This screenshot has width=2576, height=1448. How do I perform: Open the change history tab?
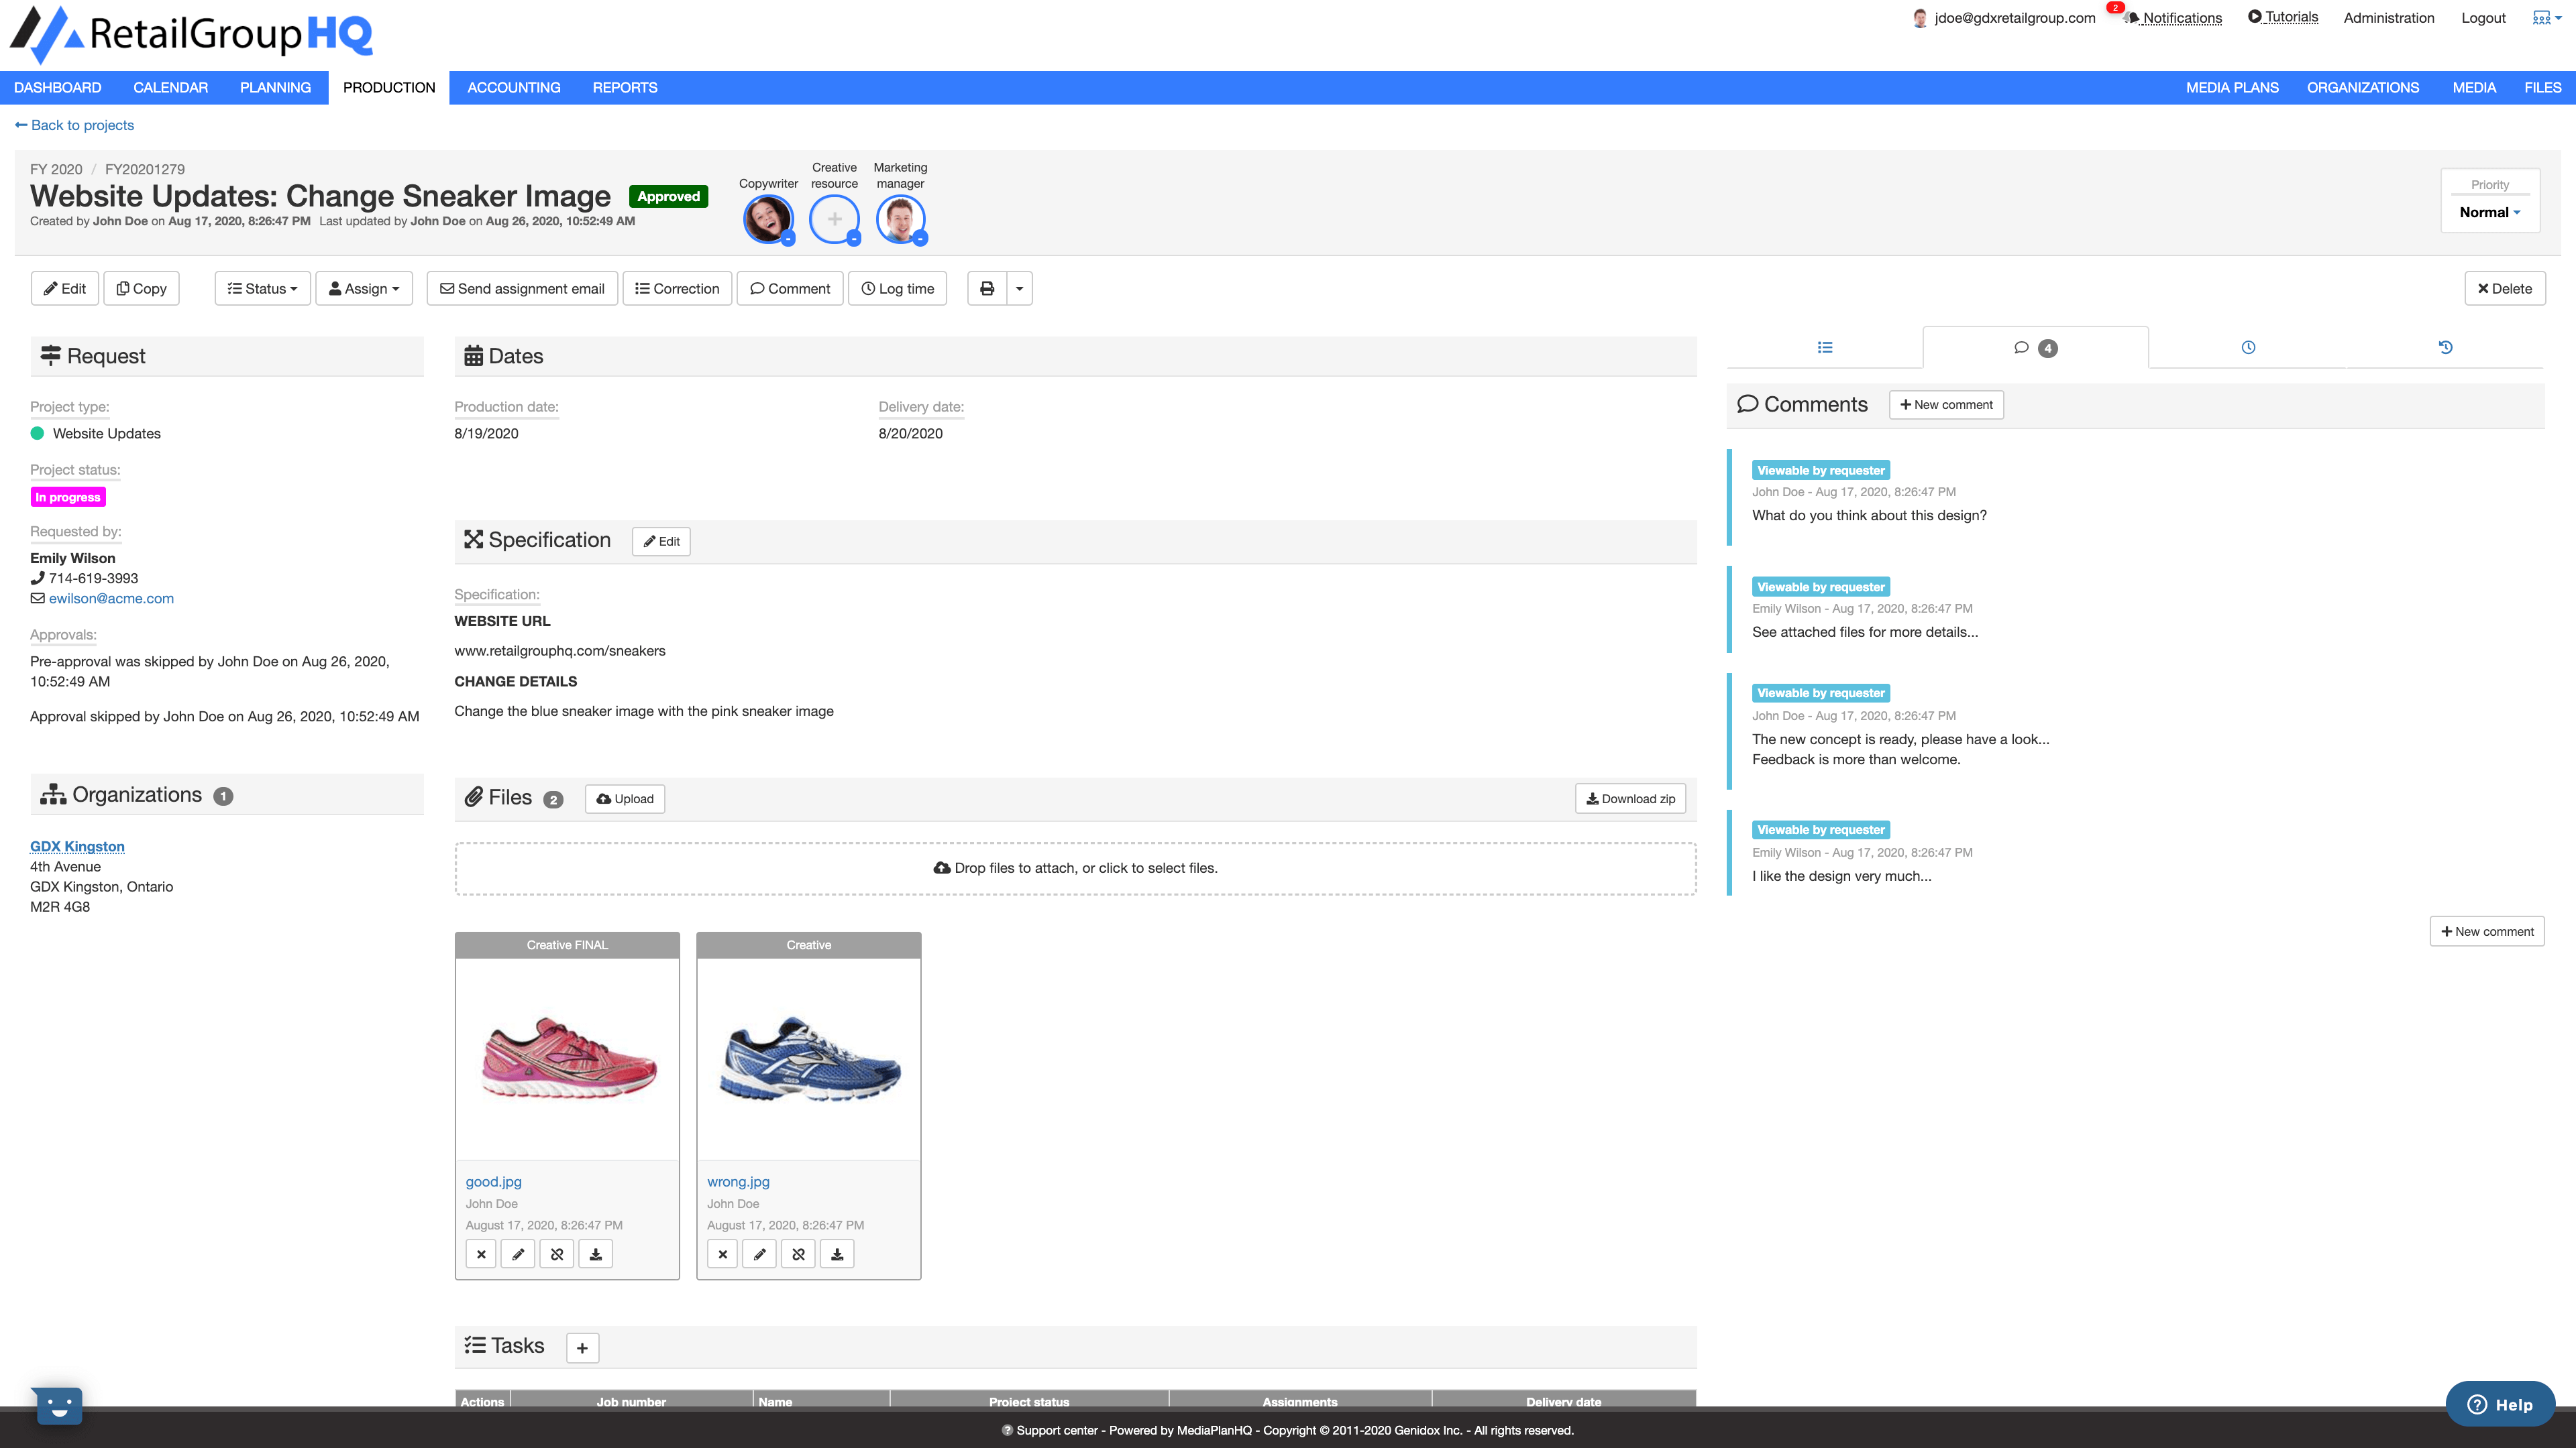[2446, 347]
